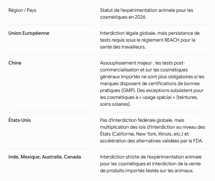Viewport: 215px width, 181px height.
Task: Click "santé des travailleurs" in the EU cell
Action: click(x=122, y=47)
